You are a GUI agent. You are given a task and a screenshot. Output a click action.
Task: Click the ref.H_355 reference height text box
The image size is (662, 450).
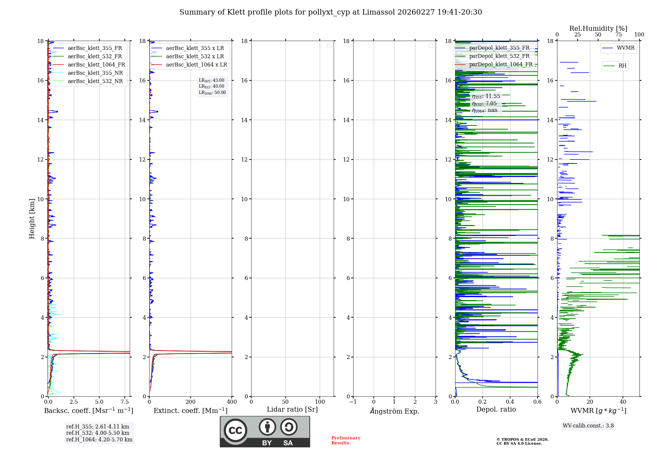97,427
